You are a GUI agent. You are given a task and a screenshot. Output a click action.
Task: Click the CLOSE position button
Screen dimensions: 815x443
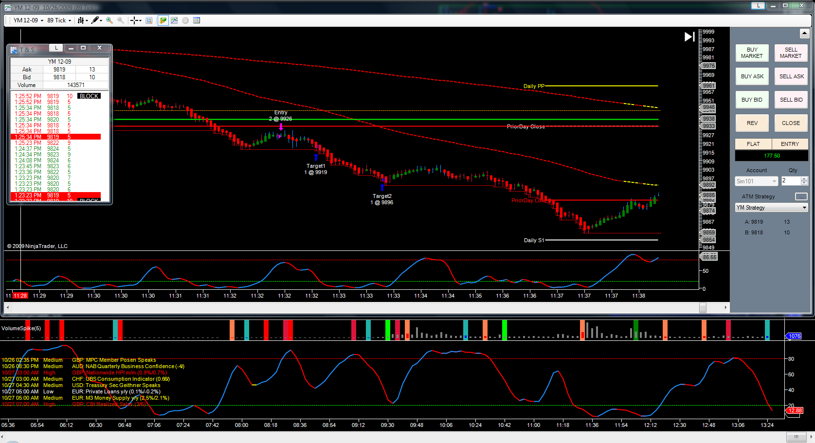coord(791,123)
